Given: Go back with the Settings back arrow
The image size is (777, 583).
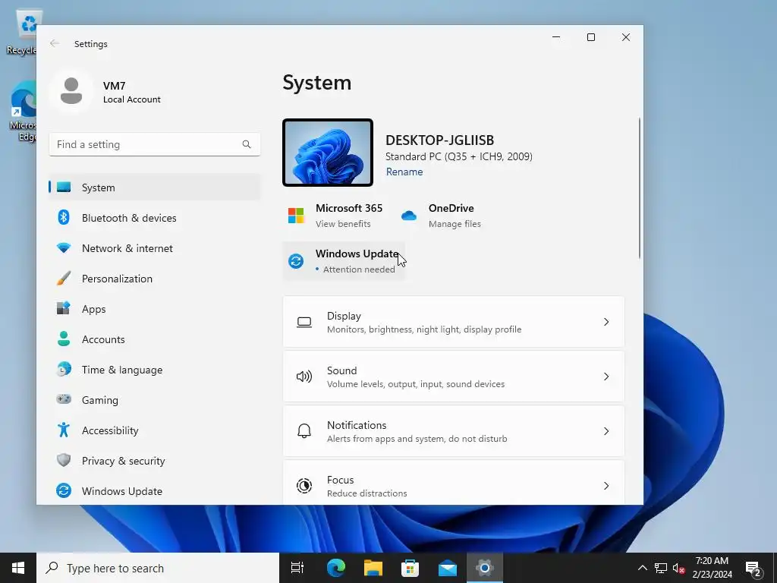Looking at the screenshot, I should [55, 43].
